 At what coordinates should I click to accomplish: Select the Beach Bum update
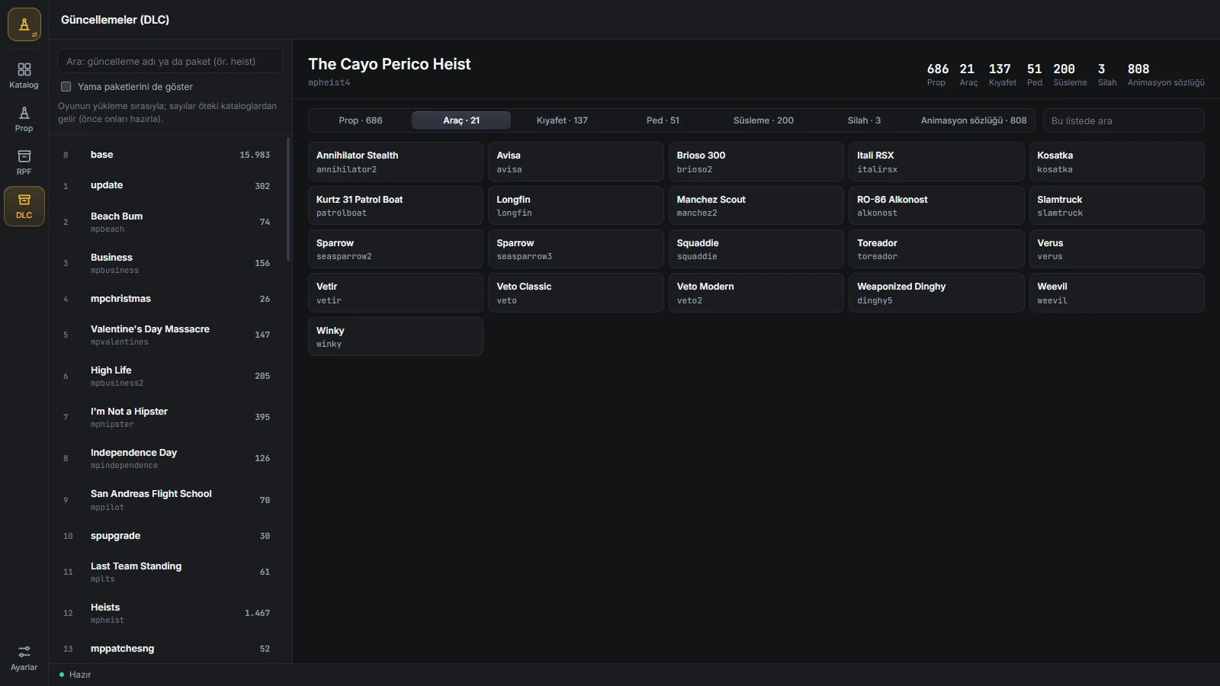(167, 222)
